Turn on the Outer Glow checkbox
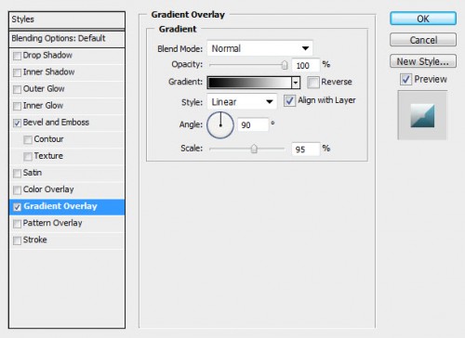The width and height of the screenshot is (465, 338). (17, 89)
